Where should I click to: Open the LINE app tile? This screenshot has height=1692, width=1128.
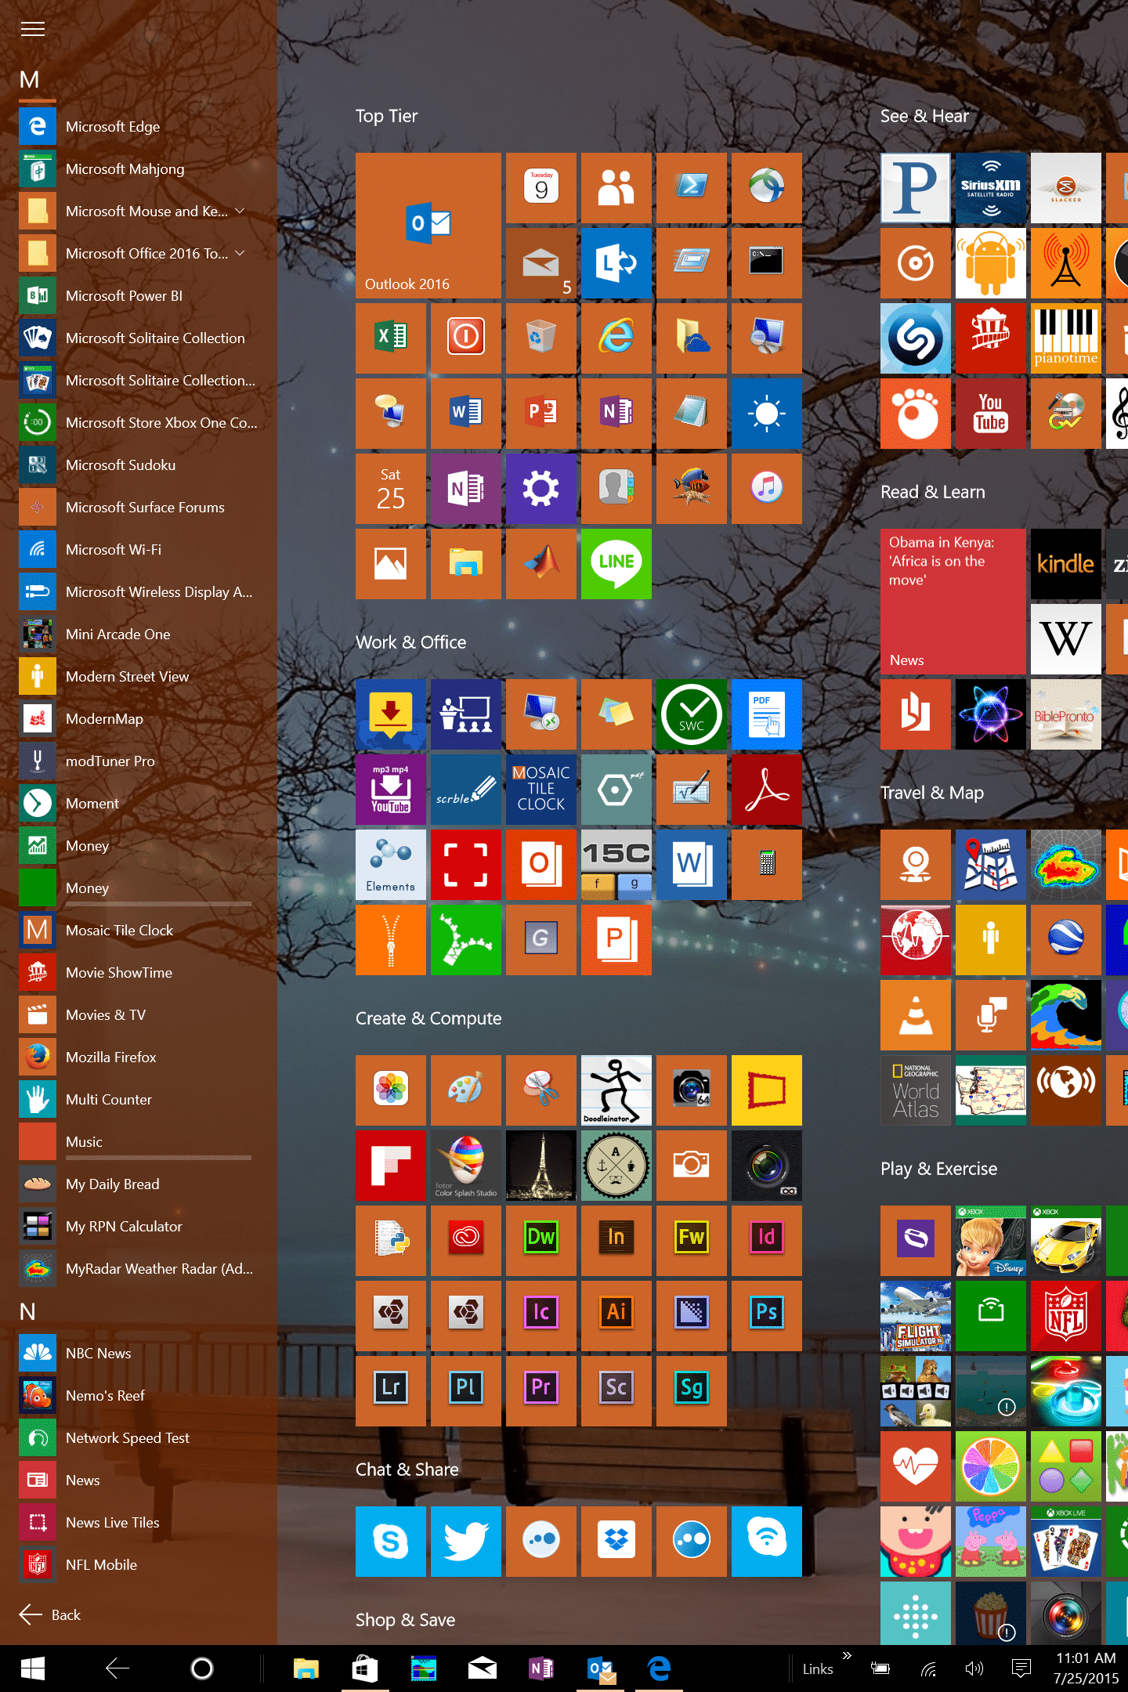(616, 564)
